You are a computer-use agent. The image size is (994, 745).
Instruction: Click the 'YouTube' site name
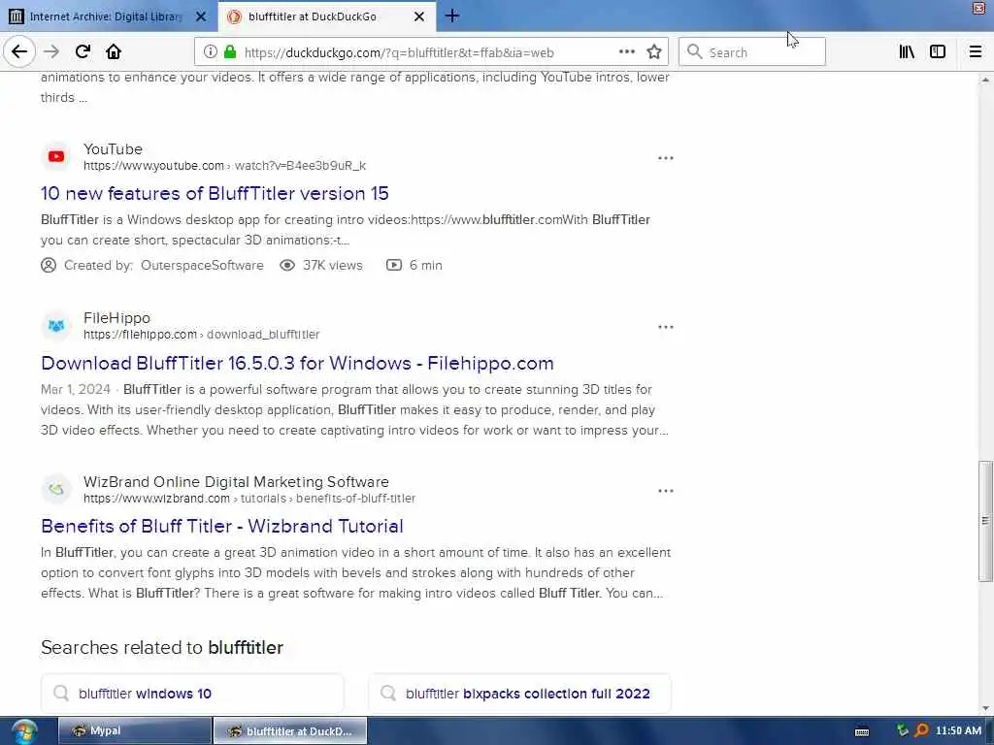(x=113, y=148)
